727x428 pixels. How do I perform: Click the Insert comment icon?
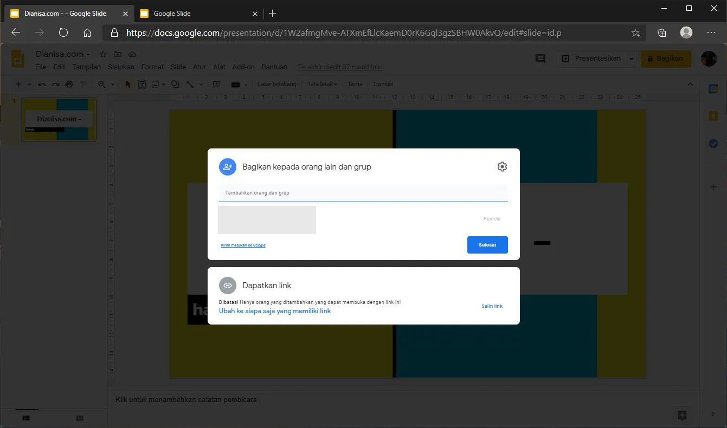[216, 84]
